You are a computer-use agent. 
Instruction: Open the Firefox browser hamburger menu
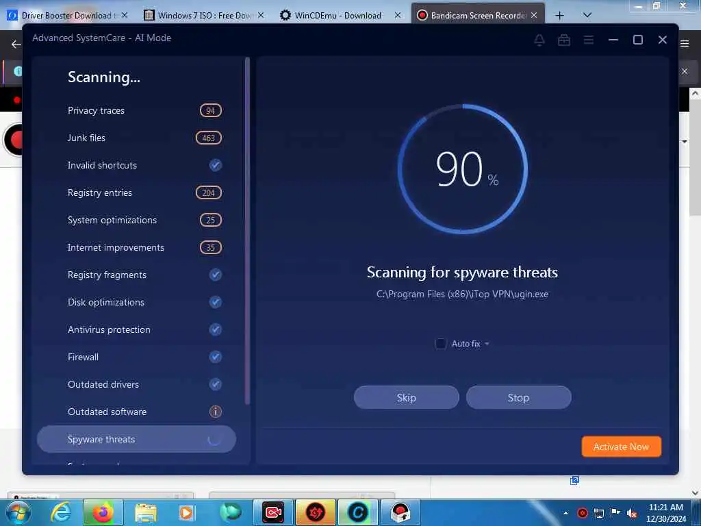point(685,44)
